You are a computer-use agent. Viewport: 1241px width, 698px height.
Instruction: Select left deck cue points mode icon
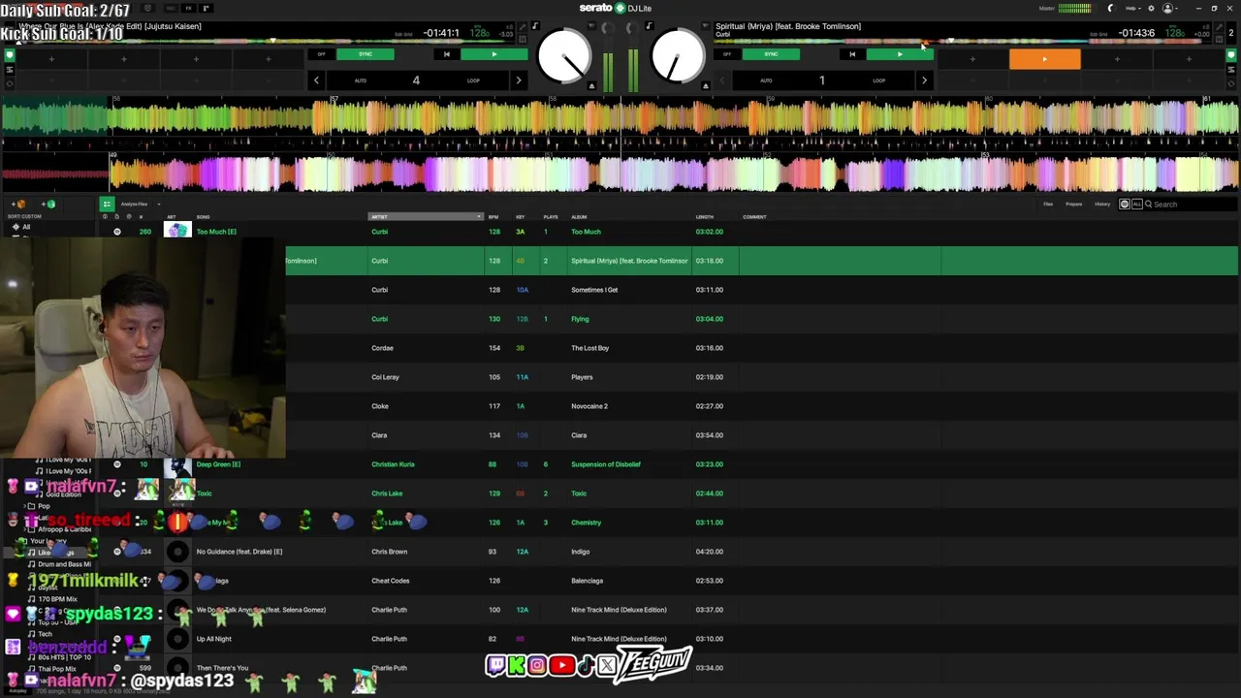point(10,56)
